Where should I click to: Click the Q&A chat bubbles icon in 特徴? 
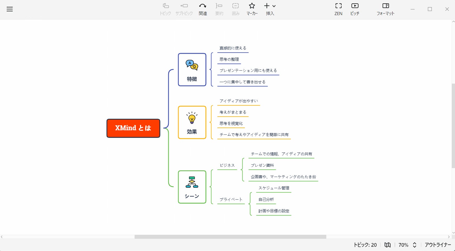point(192,65)
